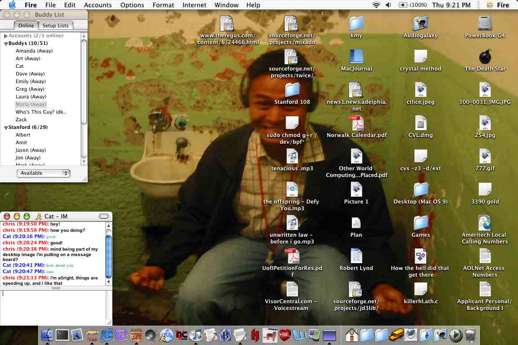Image resolution: width=518 pixels, height=345 pixels.
Task: Collapse the Buddys group
Action: (x=6, y=44)
